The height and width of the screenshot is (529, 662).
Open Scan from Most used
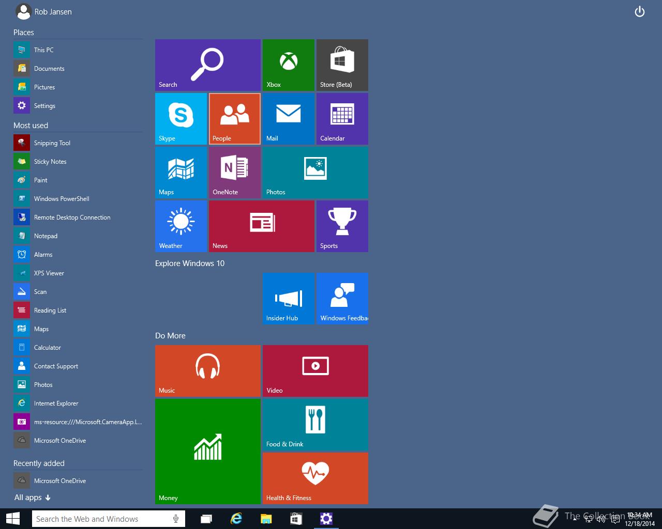[x=78, y=292]
